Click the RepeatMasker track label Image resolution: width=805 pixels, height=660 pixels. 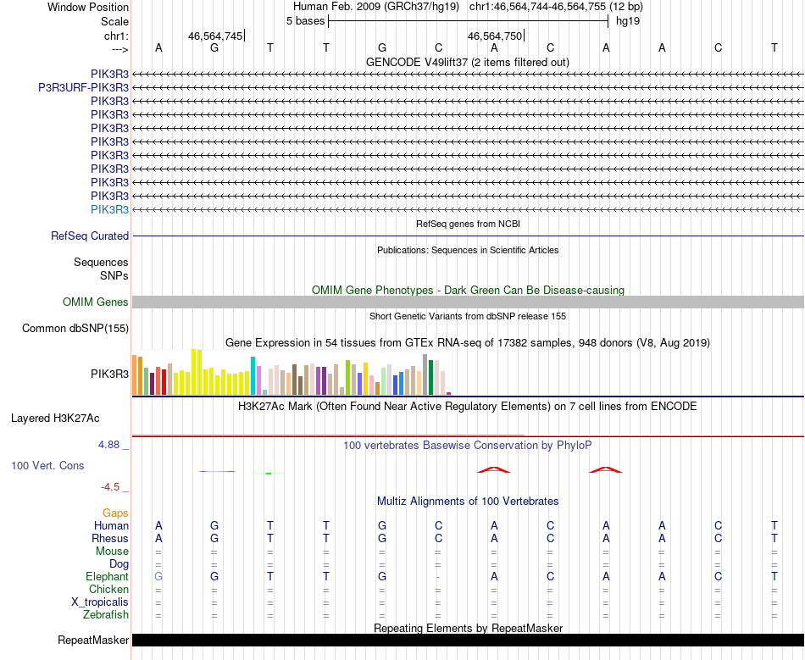pyautogui.click(x=93, y=640)
